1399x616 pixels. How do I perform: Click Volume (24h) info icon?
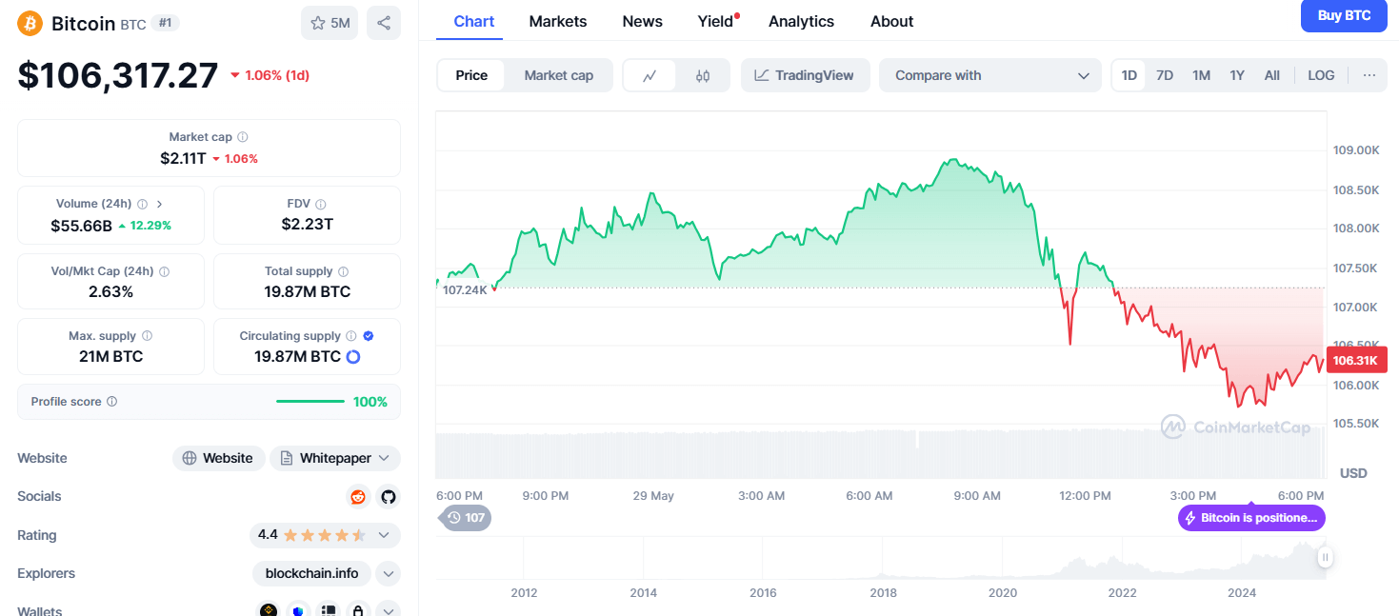pyautogui.click(x=142, y=204)
